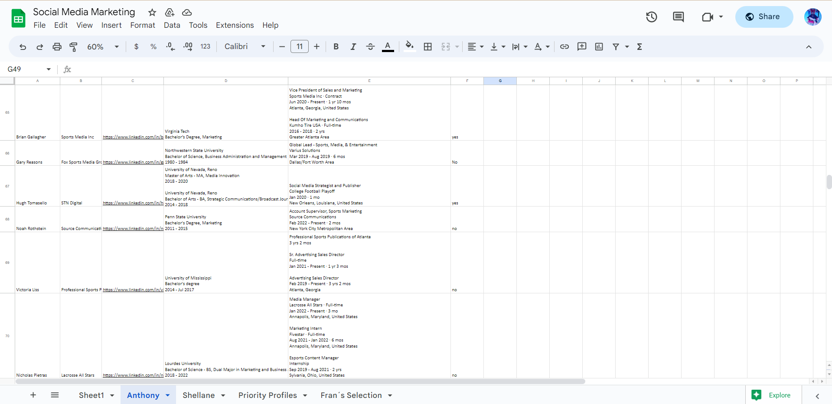Open the Extensions menu
Viewport: 832px width, 404px height.
235,25
